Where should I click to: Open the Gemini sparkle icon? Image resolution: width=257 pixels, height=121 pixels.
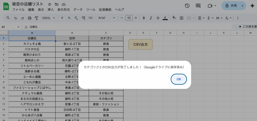click(252, 6)
